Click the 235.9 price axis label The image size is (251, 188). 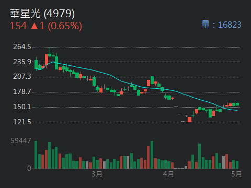coord(22,62)
